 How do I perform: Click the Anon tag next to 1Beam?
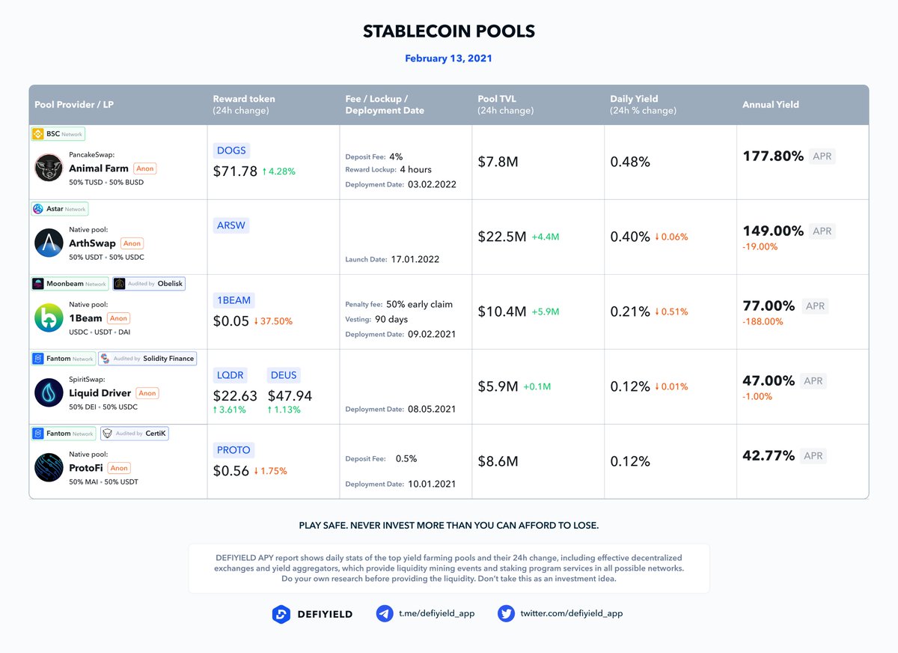pyautogui.click(x=119, y=318)
